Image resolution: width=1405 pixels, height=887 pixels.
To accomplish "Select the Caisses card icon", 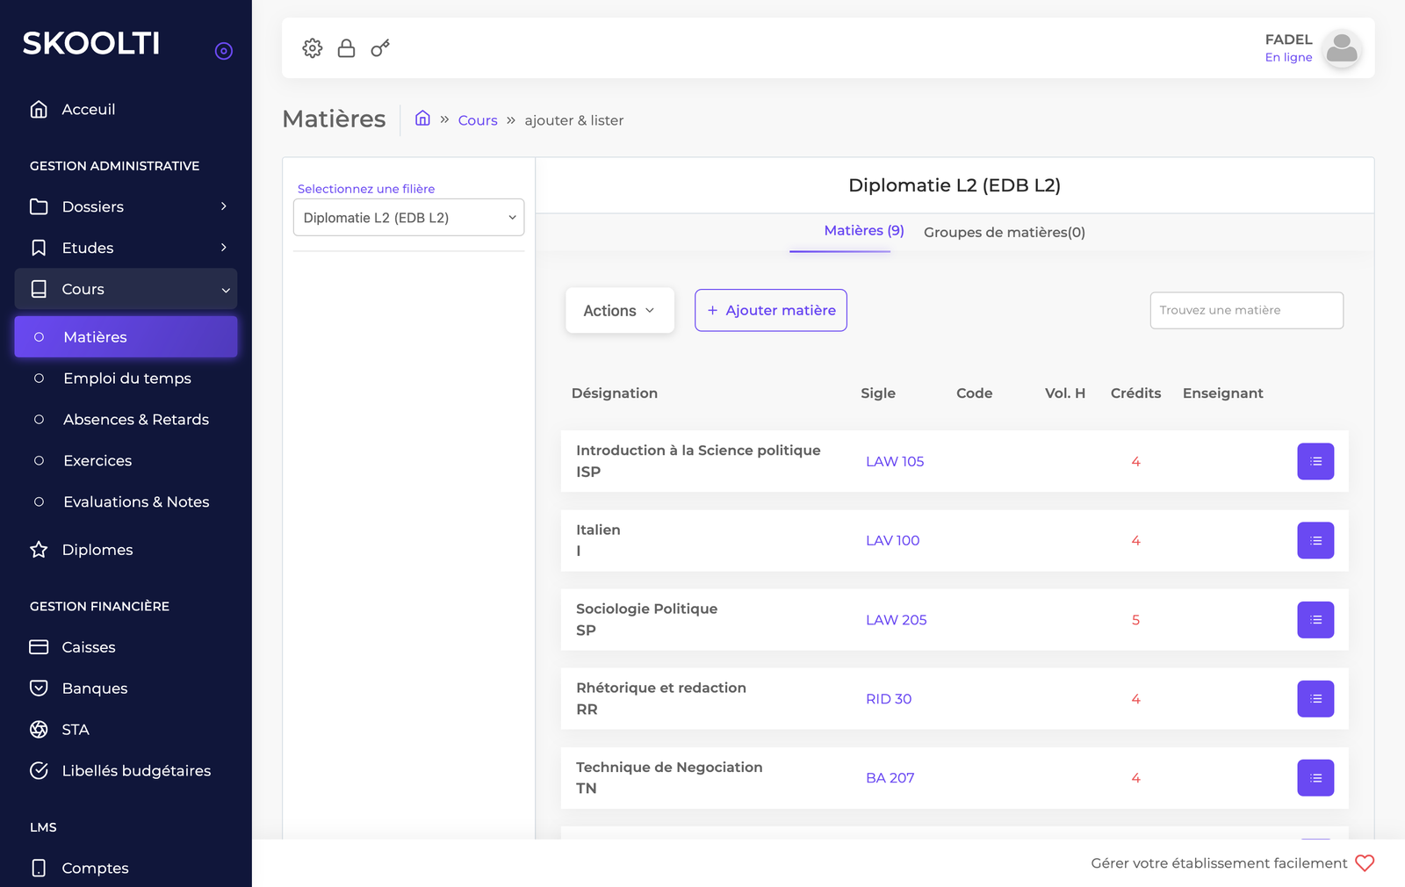I will click(39, 647).
